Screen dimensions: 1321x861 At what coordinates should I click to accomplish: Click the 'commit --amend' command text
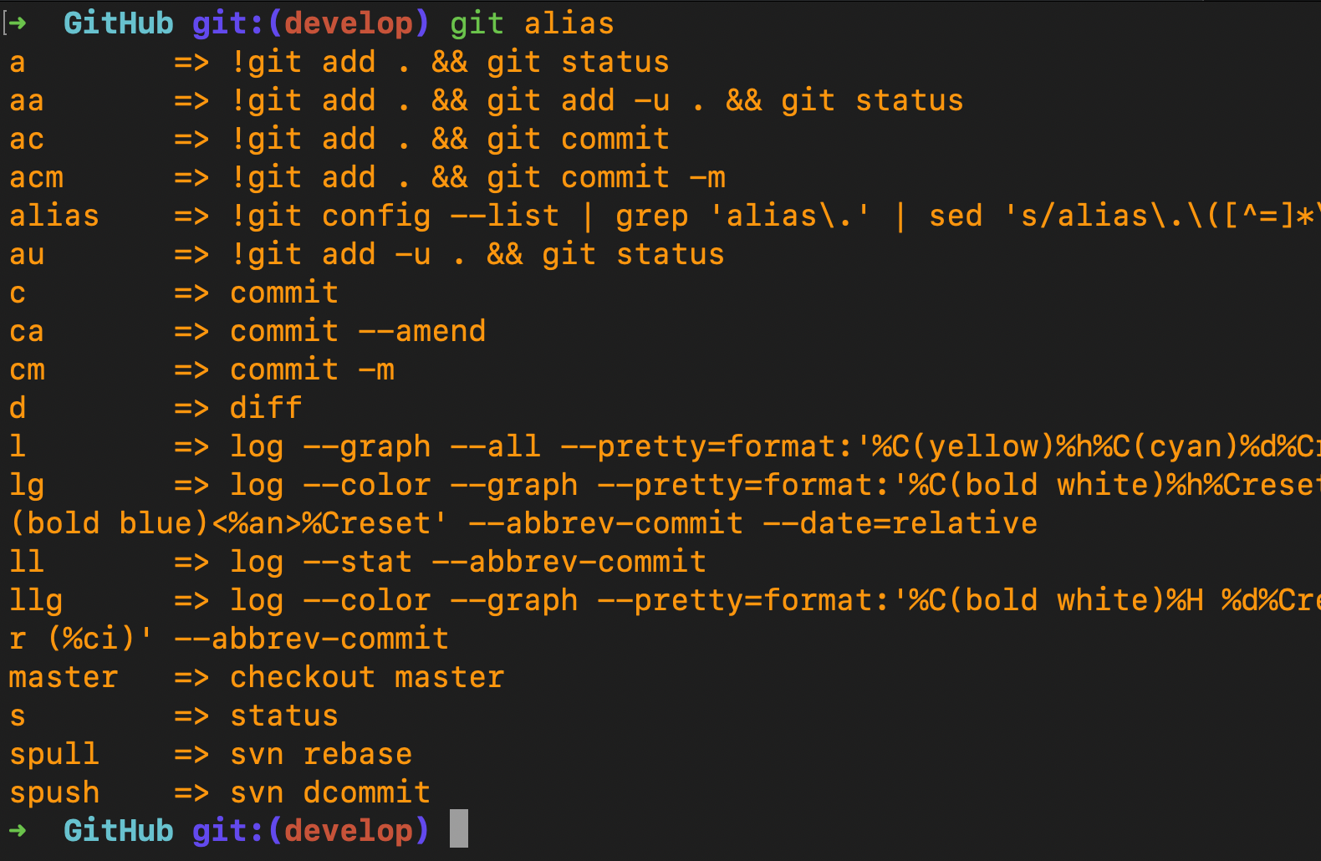(x=358, y=331)
